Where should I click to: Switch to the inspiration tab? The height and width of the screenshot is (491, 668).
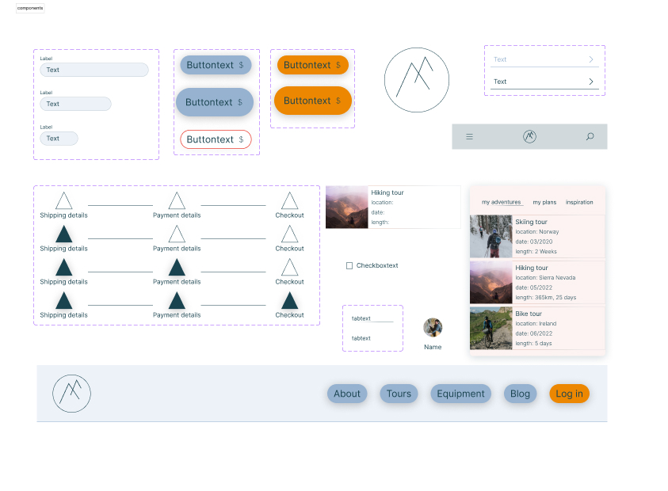(579, 203)
